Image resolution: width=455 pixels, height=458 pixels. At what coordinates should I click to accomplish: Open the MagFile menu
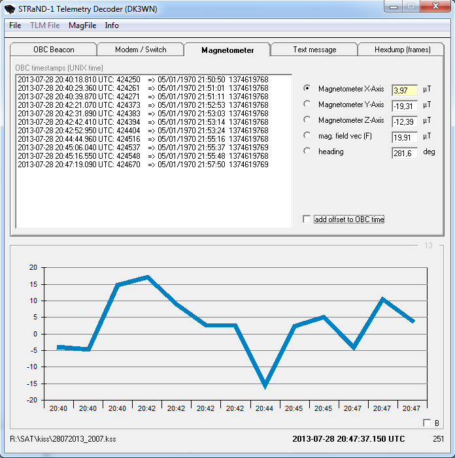point(82,25)
